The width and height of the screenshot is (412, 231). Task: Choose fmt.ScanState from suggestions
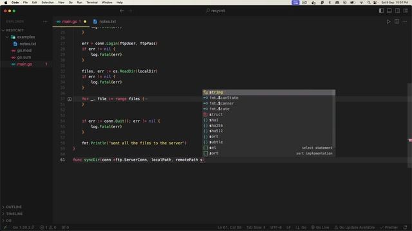click(x=268, y=98)
